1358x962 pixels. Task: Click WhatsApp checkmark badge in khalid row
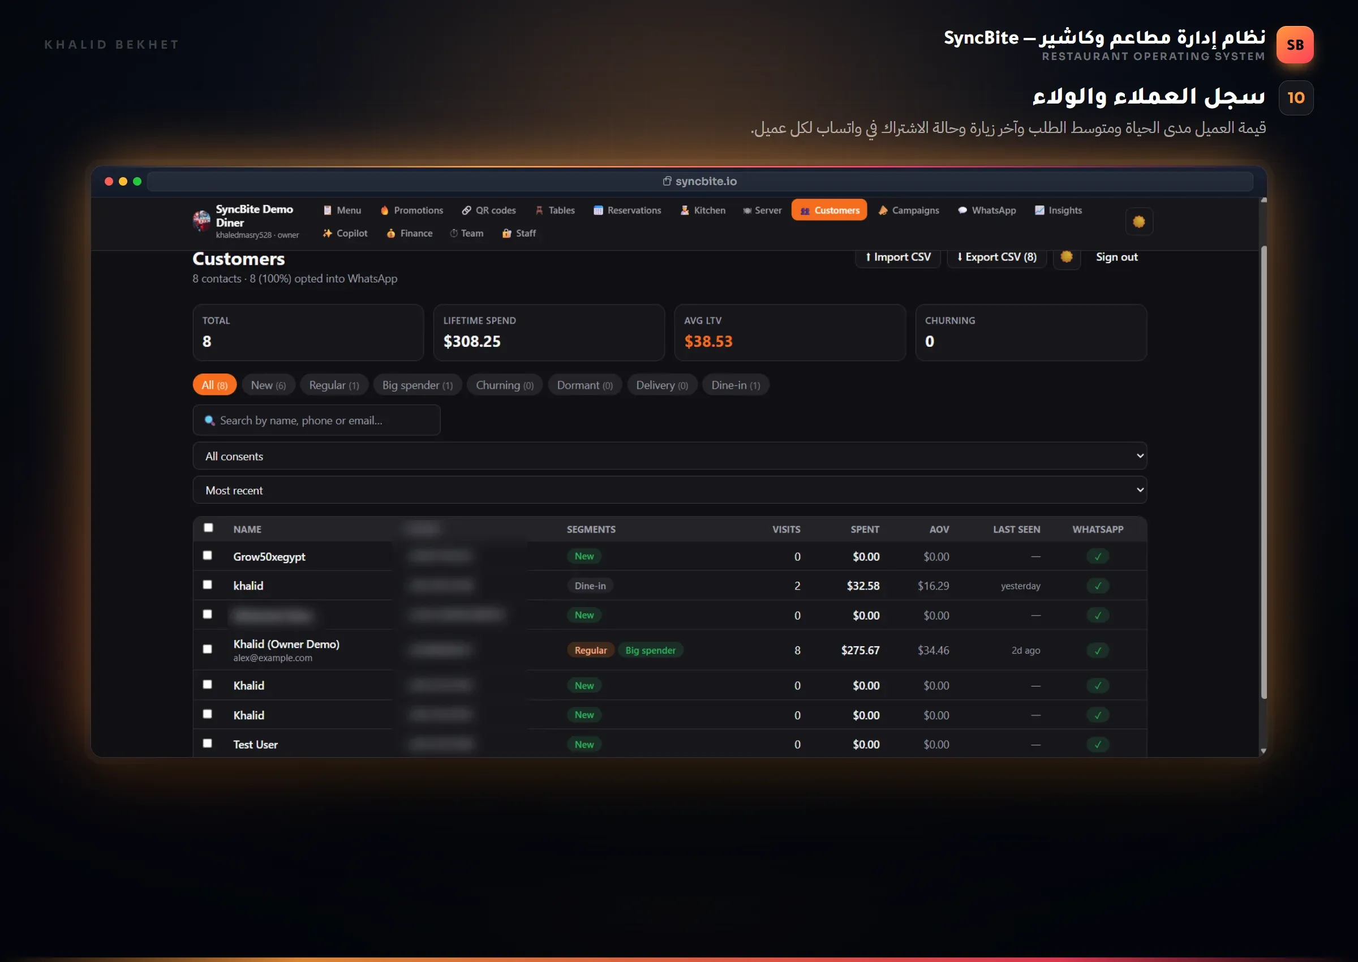coord(1097,586)
